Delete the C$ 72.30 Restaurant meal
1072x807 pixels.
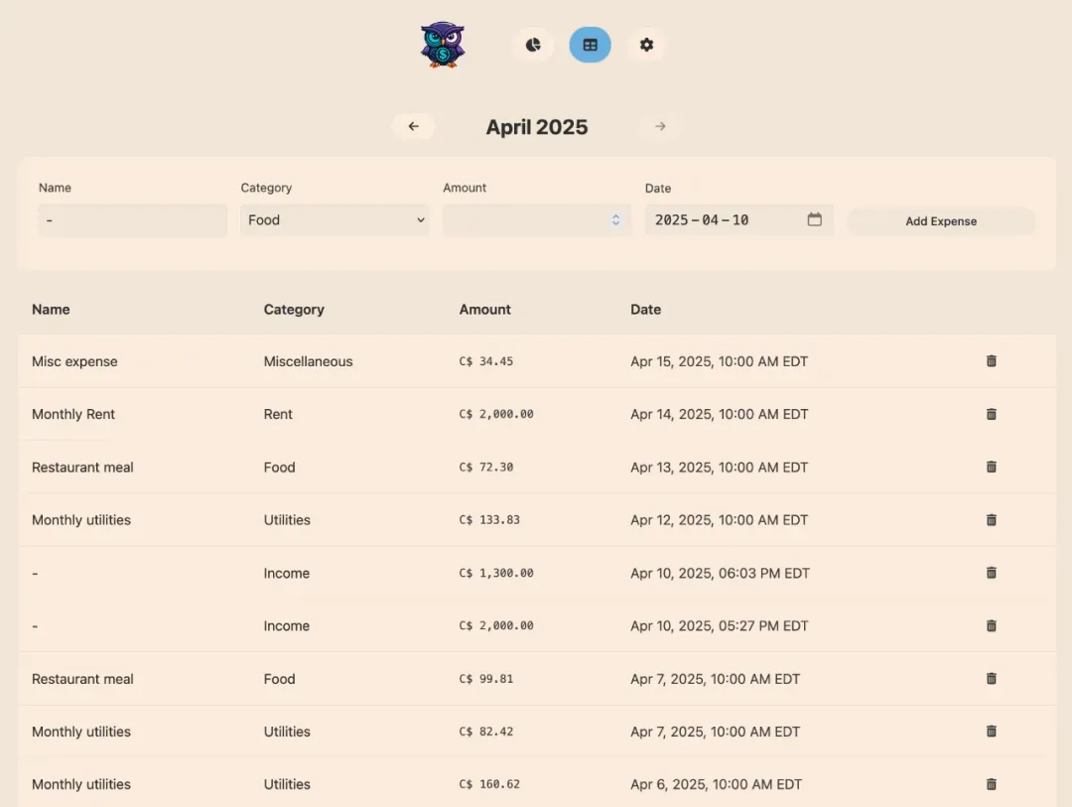pos(991,467)
